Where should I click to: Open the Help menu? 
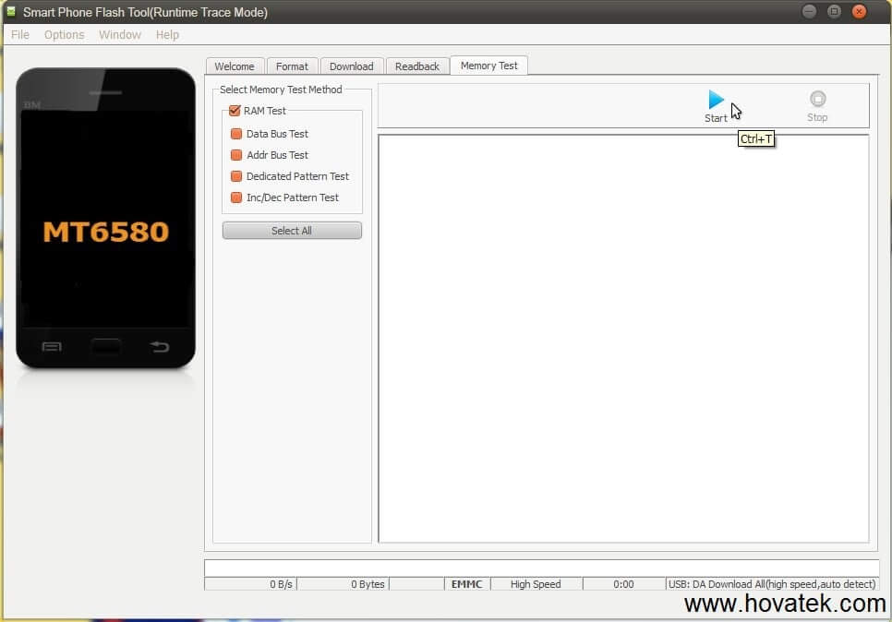click(167, 34)
